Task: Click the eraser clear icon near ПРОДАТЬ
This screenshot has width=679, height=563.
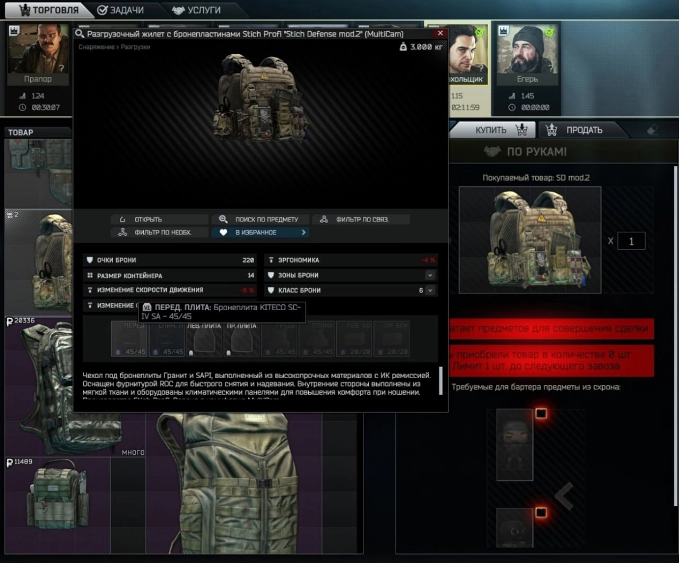Action: [653, 130]
